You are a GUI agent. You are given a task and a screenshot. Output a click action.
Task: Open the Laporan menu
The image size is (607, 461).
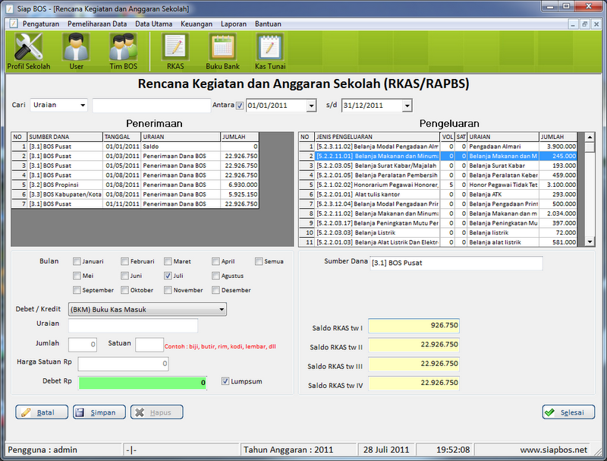234,24
